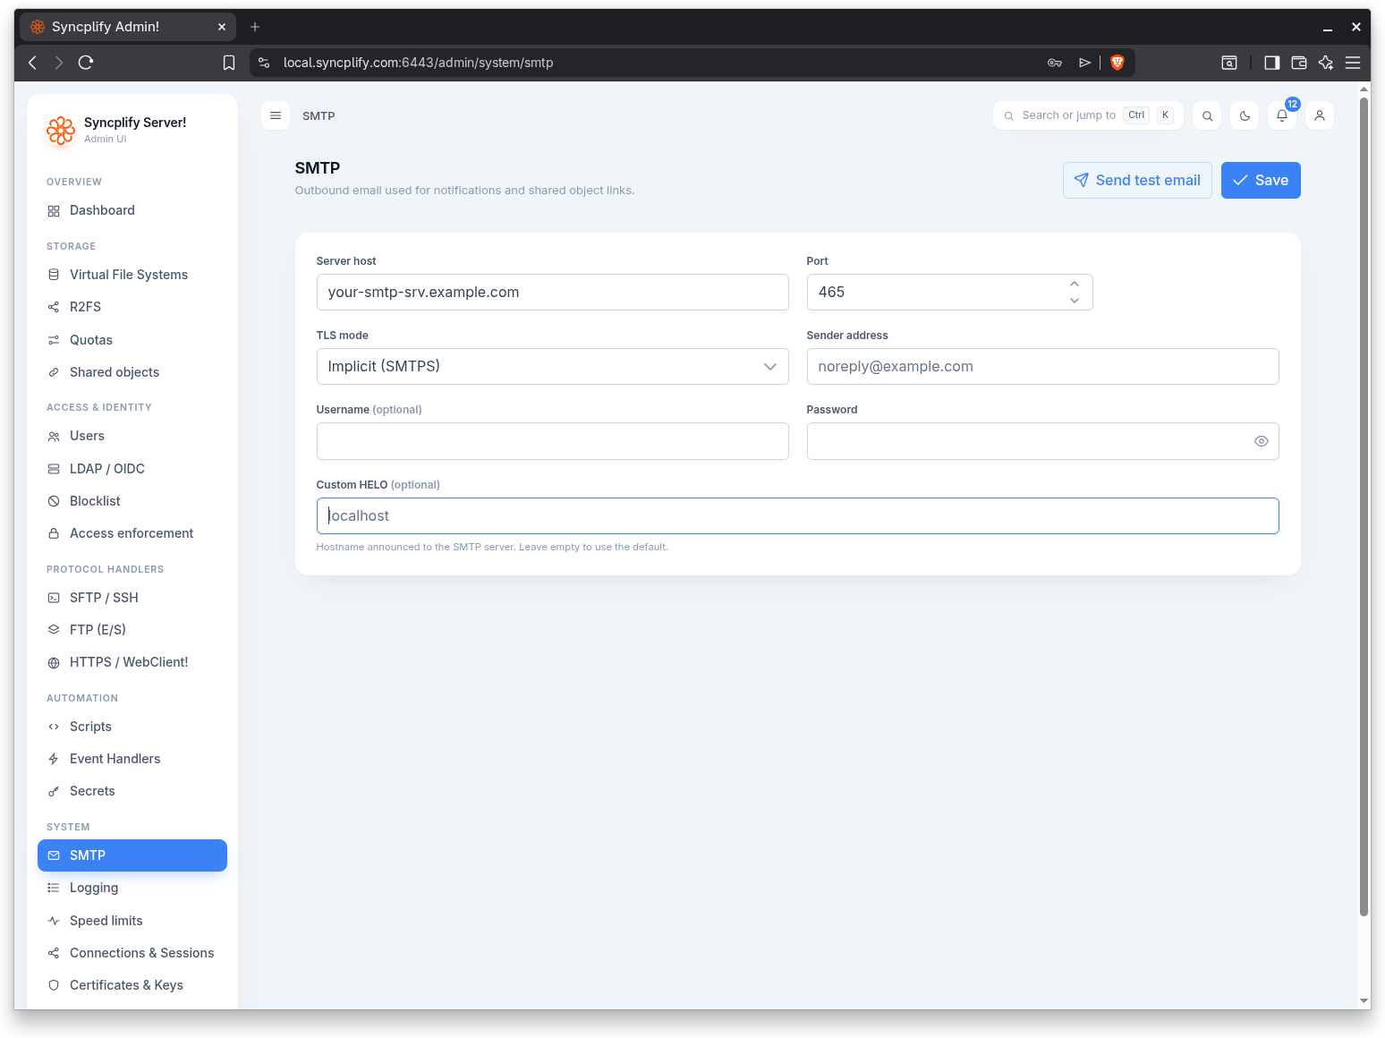Click the Syncplify Server flower logo
The image size is (1385, 1038).
[x=61, y=131]
